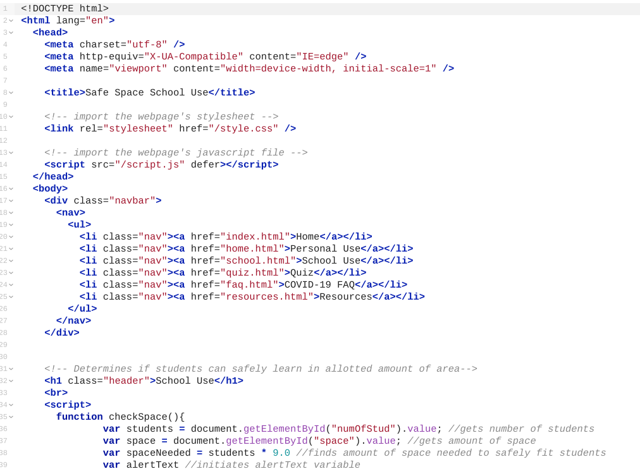Toggle fold arrow on the quiz.html list item line
The width and height of the screenshot is (640, 469).
(x=11, y=272)
